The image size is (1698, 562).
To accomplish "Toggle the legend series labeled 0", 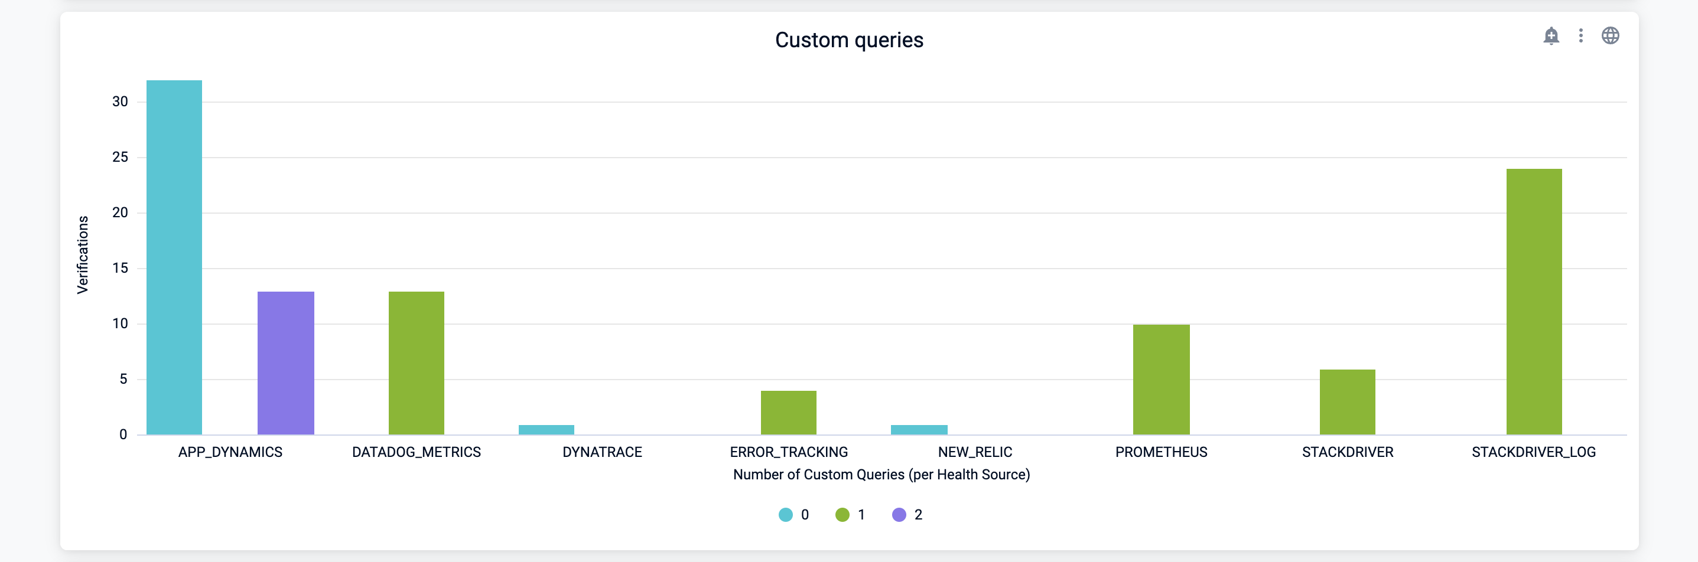I will click(793, 515).
